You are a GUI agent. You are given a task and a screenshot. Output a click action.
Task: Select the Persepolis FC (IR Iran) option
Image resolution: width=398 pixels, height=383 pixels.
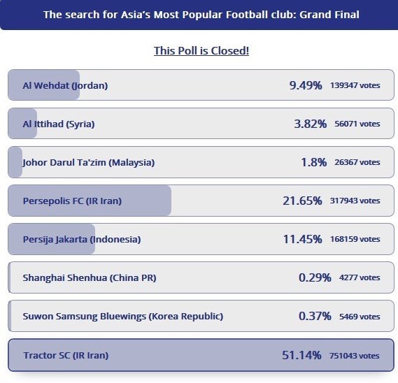pyautogui.click(x=201, y=201)
